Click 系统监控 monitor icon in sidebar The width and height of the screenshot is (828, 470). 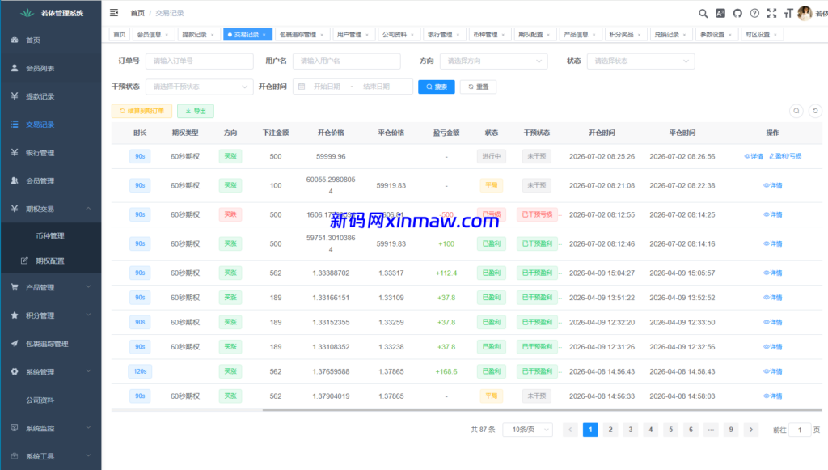coord(15,428)
